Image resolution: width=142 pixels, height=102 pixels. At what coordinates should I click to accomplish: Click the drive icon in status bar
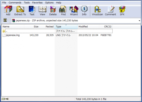[x=3, y=99]
